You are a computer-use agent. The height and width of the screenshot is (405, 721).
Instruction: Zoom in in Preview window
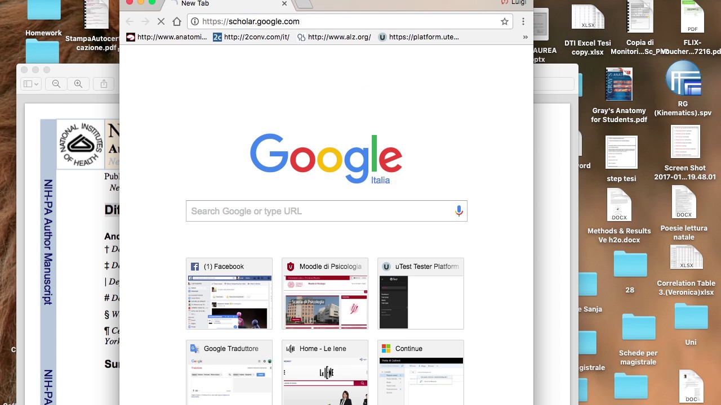[78, 84]
